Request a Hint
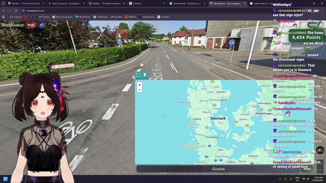This screenshot has width=326, height=183. click(x=307, y=169)
